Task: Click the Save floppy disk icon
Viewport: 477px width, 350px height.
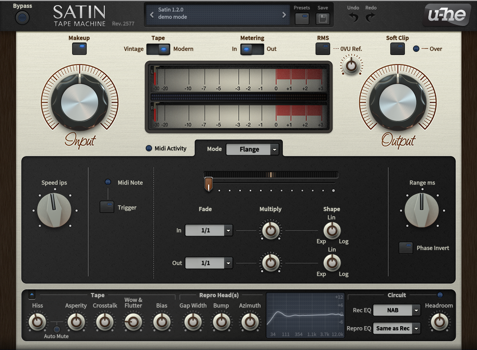Action: click(x=323, y=19)
